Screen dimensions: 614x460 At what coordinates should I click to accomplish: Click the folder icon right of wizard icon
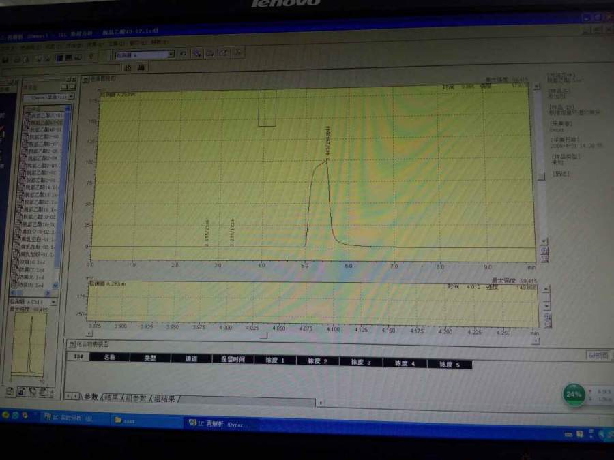210,52
